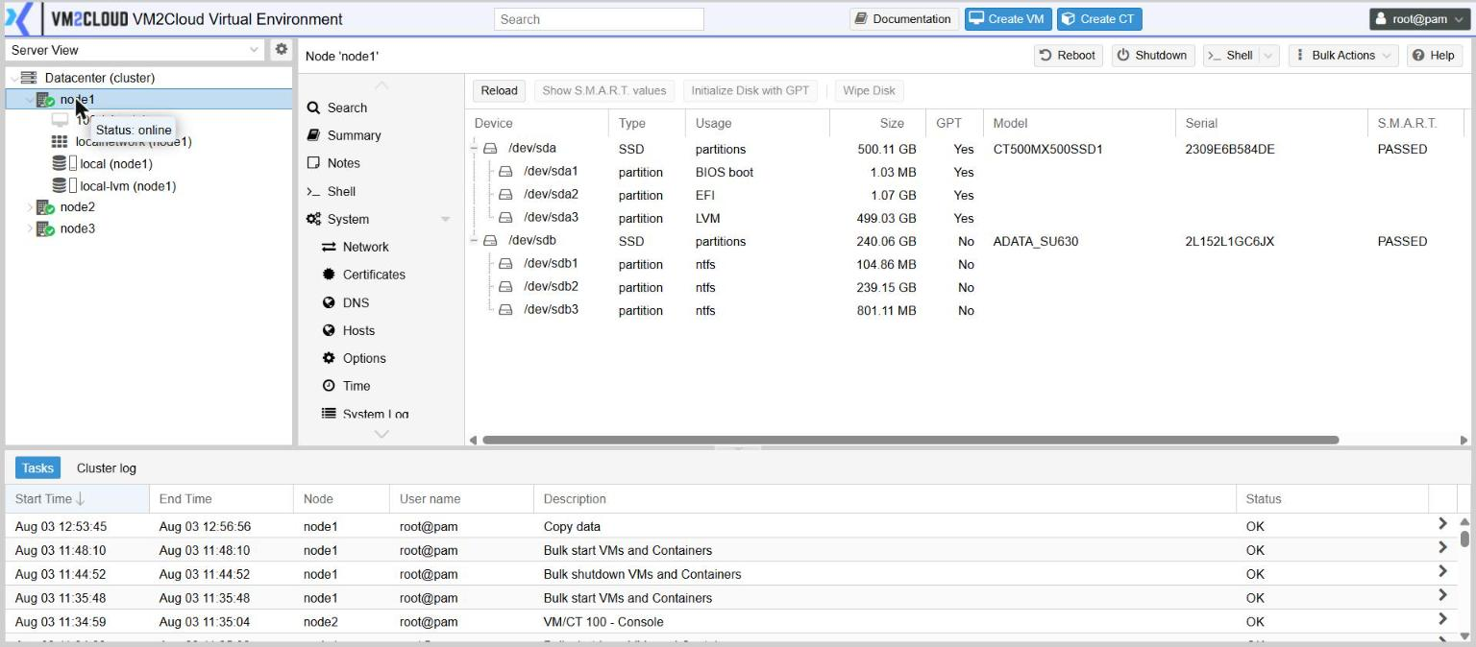Sort by the S.M.A.R.T. column header
This screenshot has height=647, width=1476.
[x=1416, y=123]
